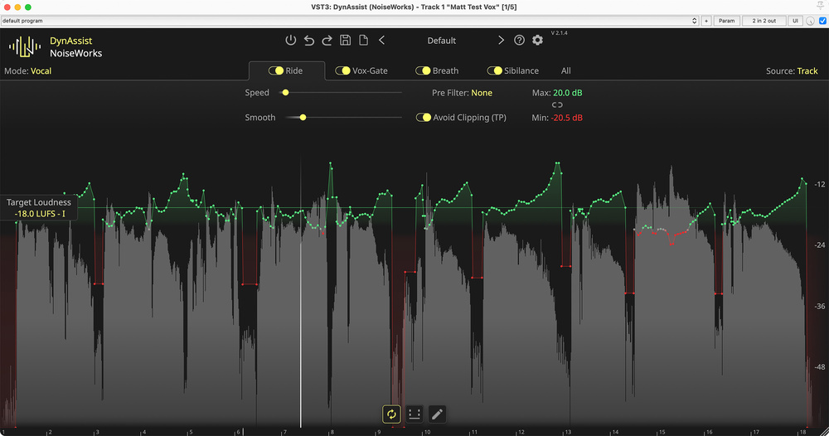
Task: Save preset with the floppy disk icon
Action: click(346, 41)
